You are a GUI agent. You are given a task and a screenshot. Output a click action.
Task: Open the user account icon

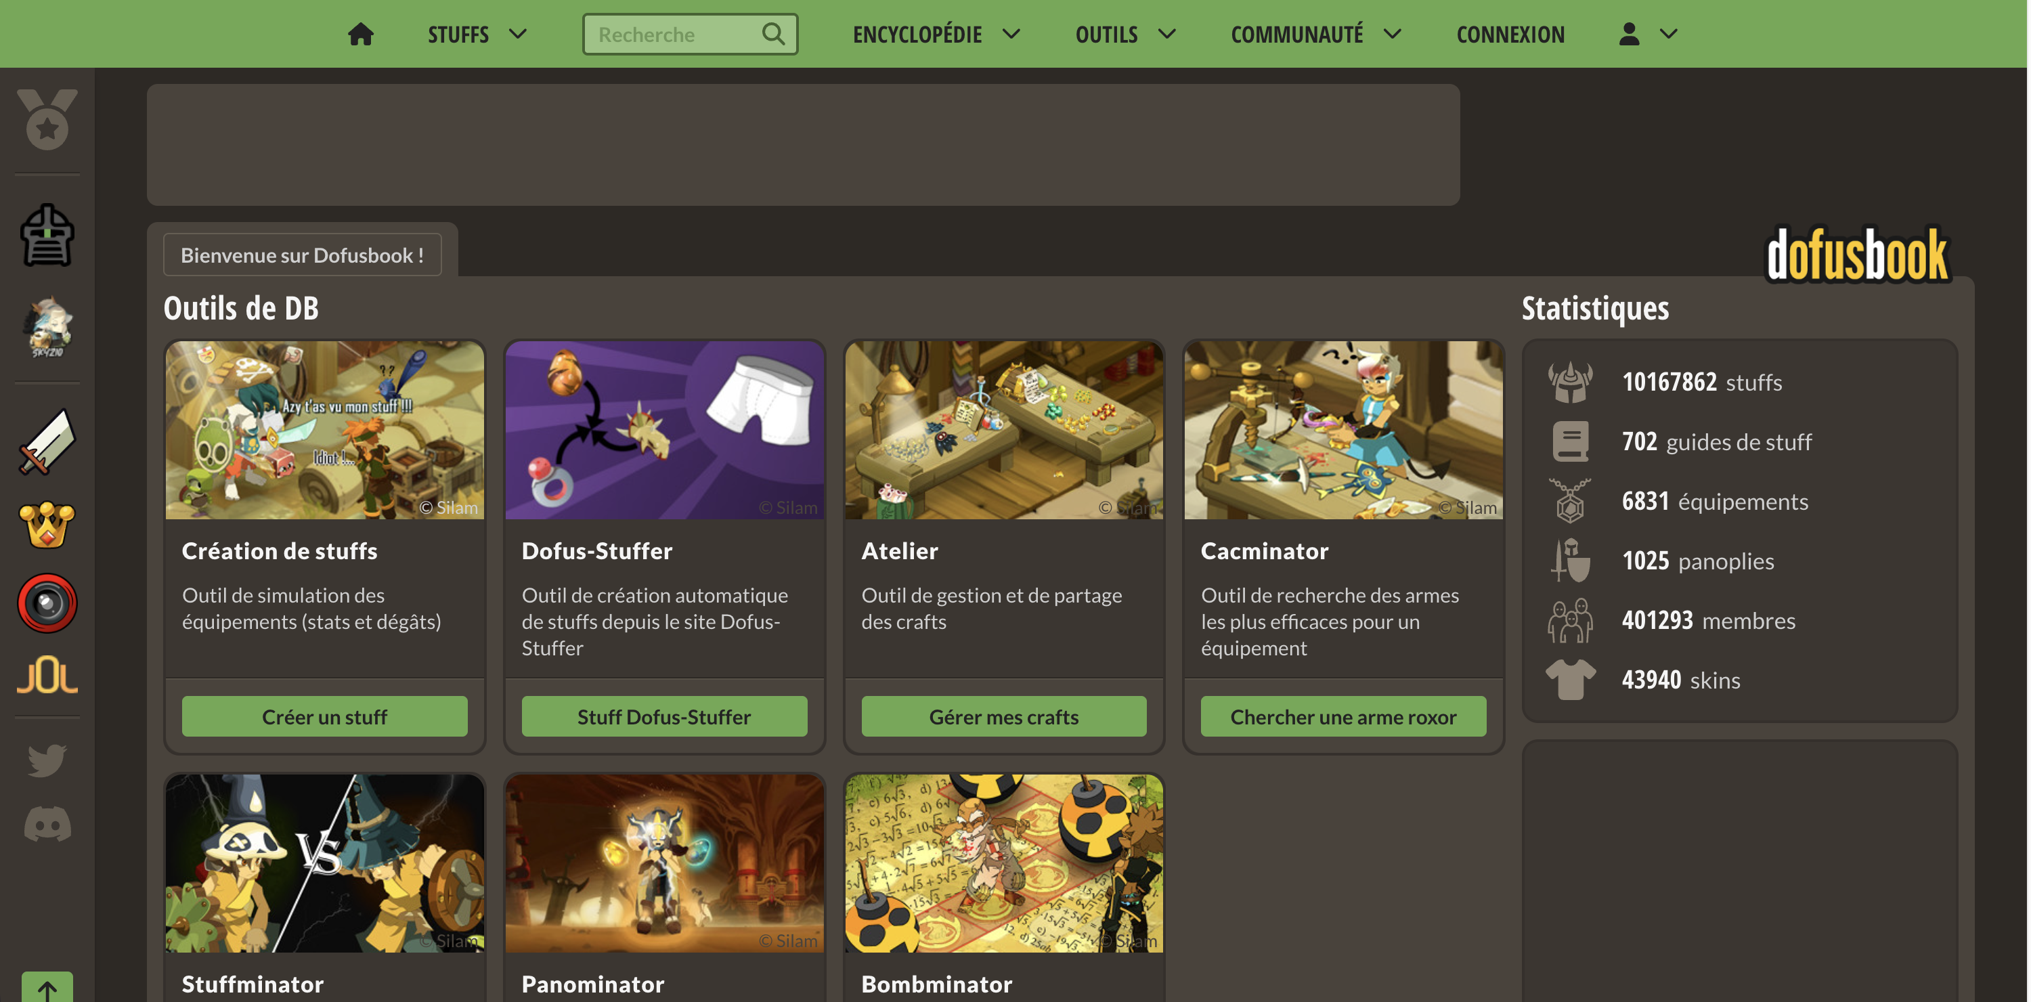tap(1629, 34)
